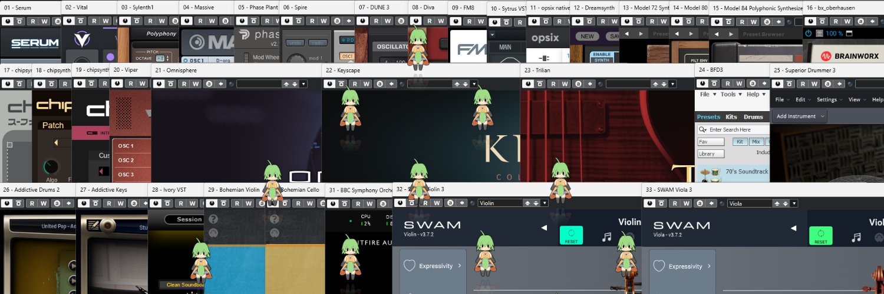Click the undo button in Spire

click(x=294, y=43)
